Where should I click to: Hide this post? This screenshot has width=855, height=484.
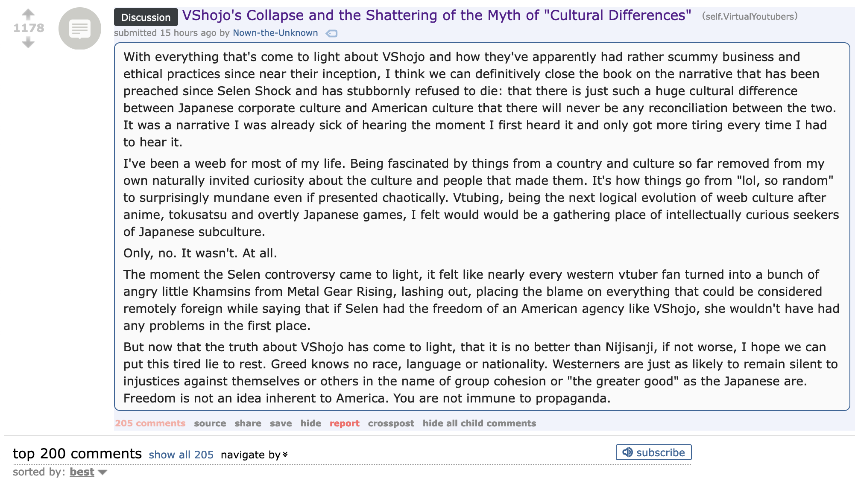[x=311, y=423]
